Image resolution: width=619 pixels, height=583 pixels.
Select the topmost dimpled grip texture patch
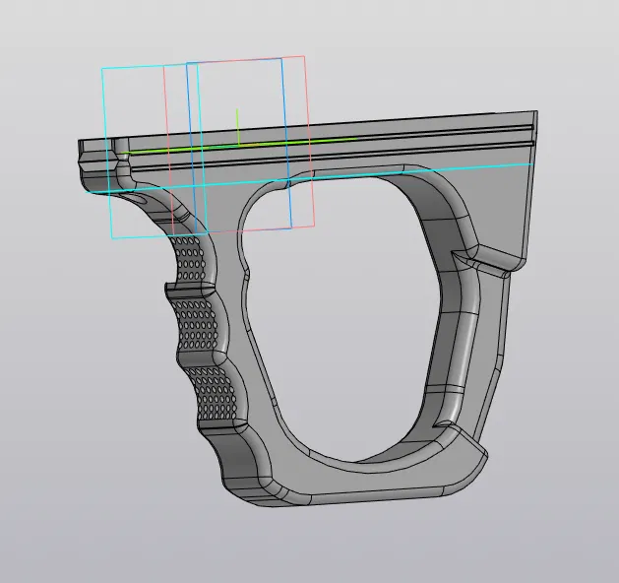tap(188, 258)
